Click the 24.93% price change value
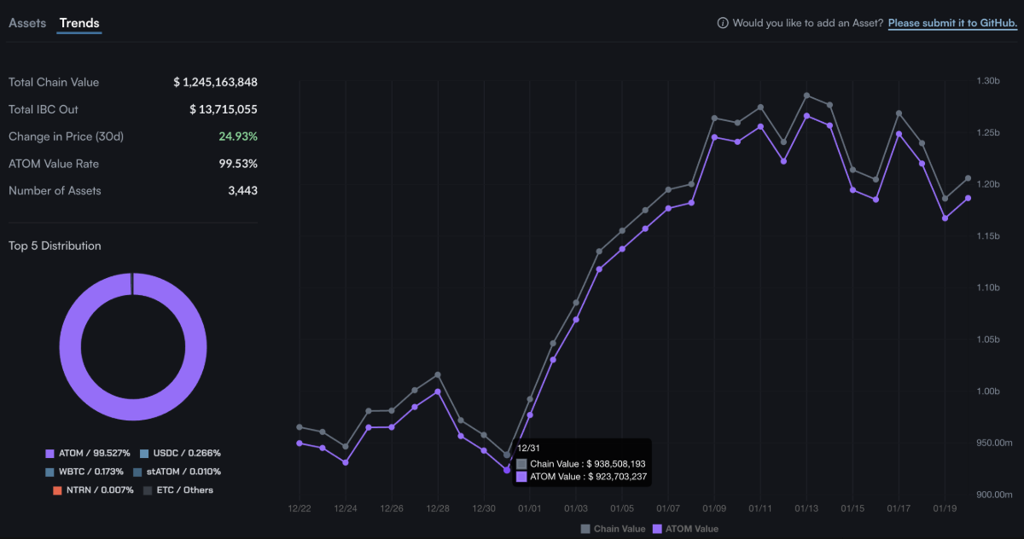This screenshot has width=1024, height=539. click(238, 136)
